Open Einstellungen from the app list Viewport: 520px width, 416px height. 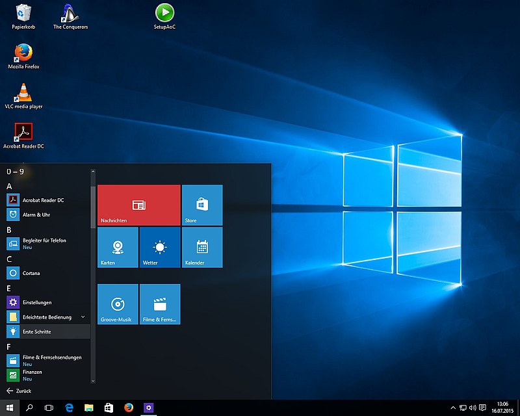pyautogui.click(x=48, y=302)
